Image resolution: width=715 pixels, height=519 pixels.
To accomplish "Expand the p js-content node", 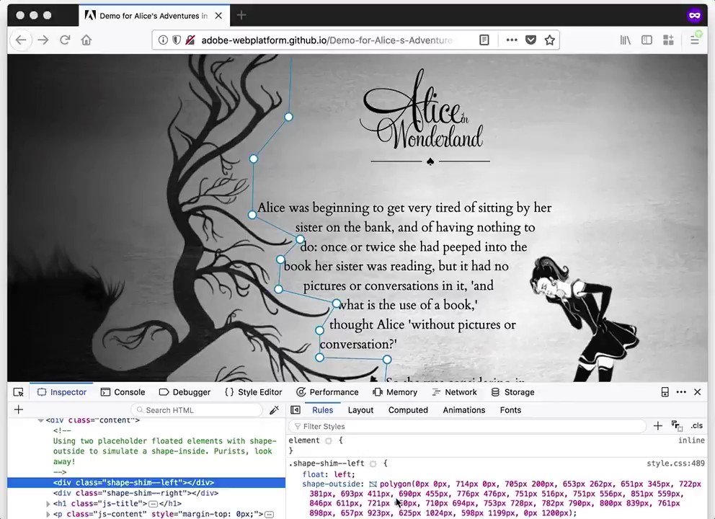I will click(x=48, y=515).
